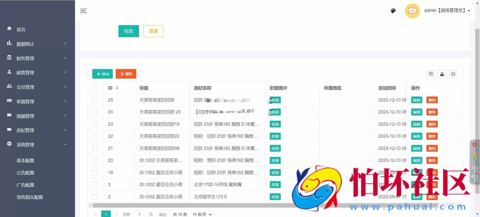Click 删除 for row ID 23
The height and width of the screenshot is (217, 480).
(432, 124)
